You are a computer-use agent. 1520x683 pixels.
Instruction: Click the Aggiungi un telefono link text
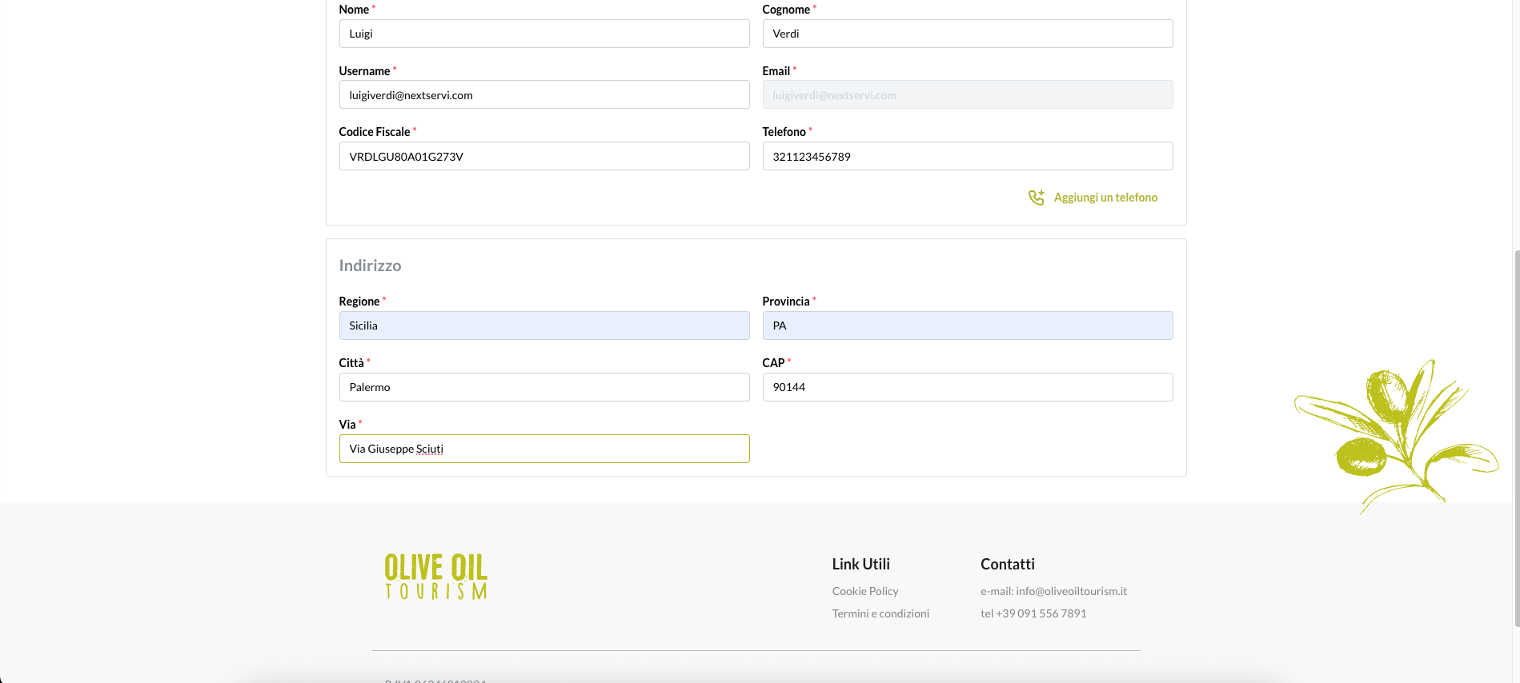point(1105,198)
